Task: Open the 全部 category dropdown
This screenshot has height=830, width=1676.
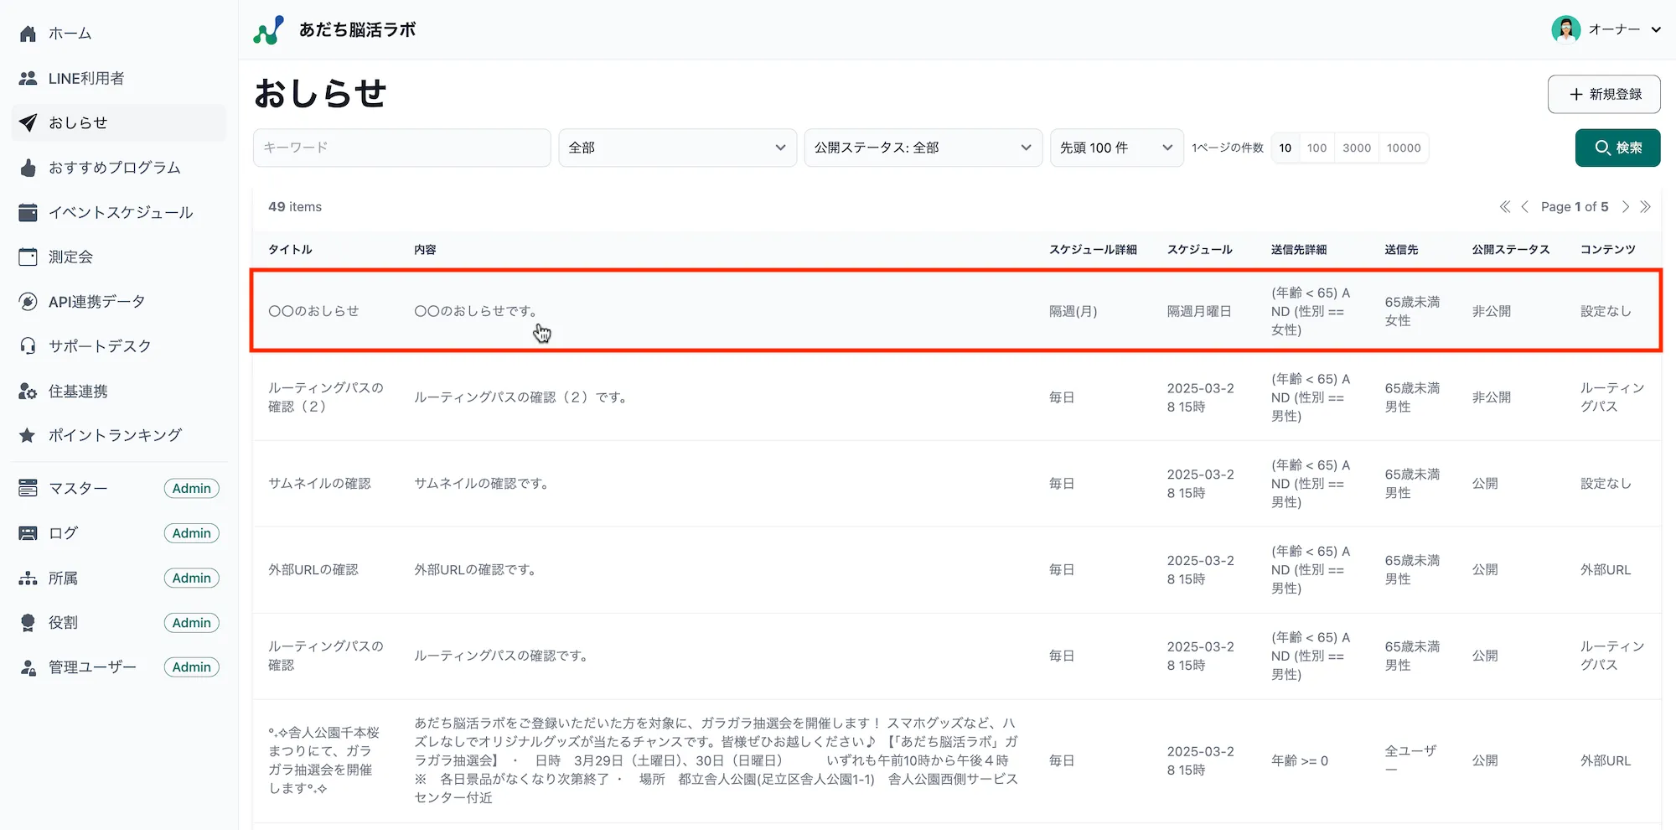Action: (677, 148)
